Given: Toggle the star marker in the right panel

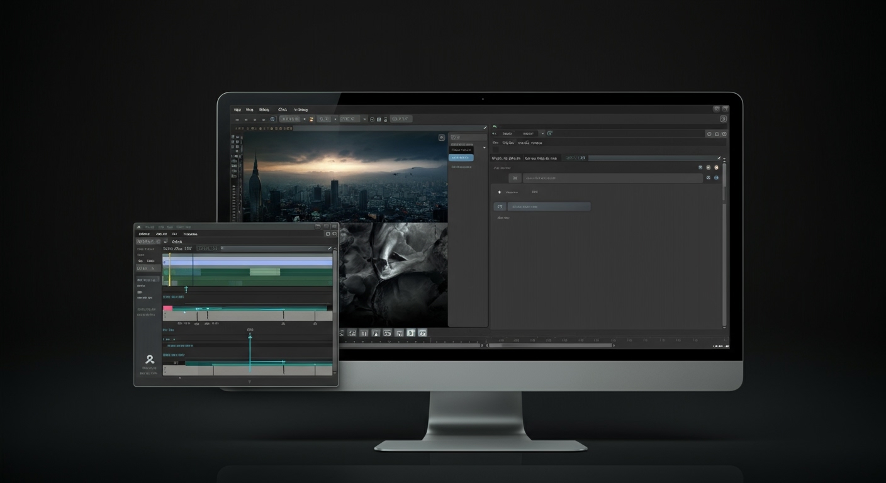Looking at the screenshot, I should point(500,192).
